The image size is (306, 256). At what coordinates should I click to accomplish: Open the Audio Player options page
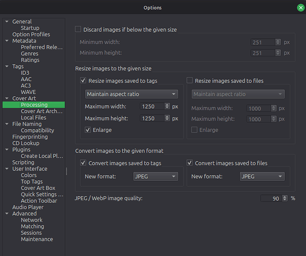[x=28, y=207]
